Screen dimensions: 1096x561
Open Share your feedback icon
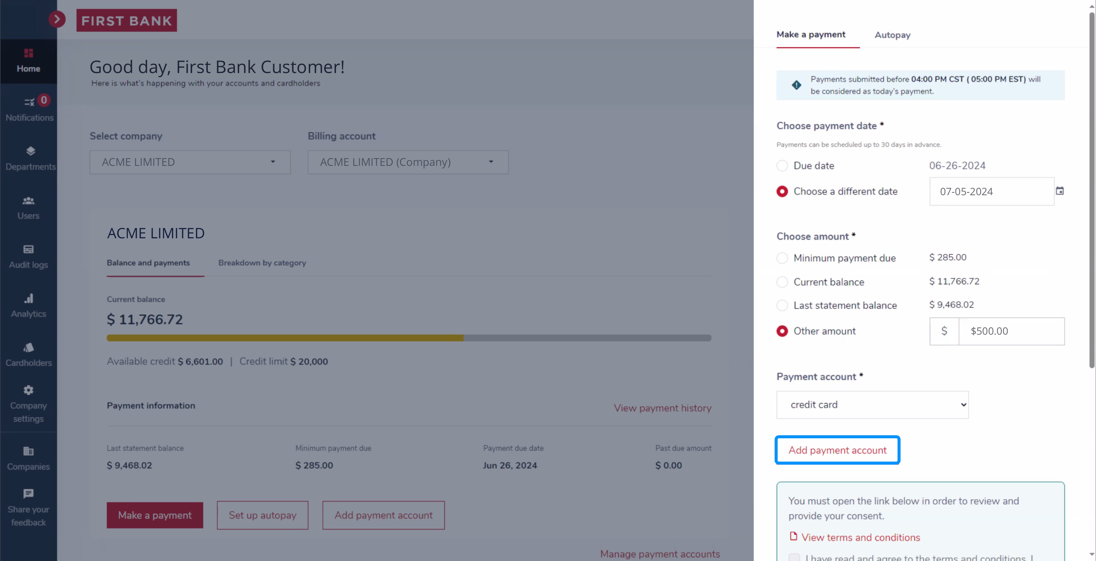[28, 494]
